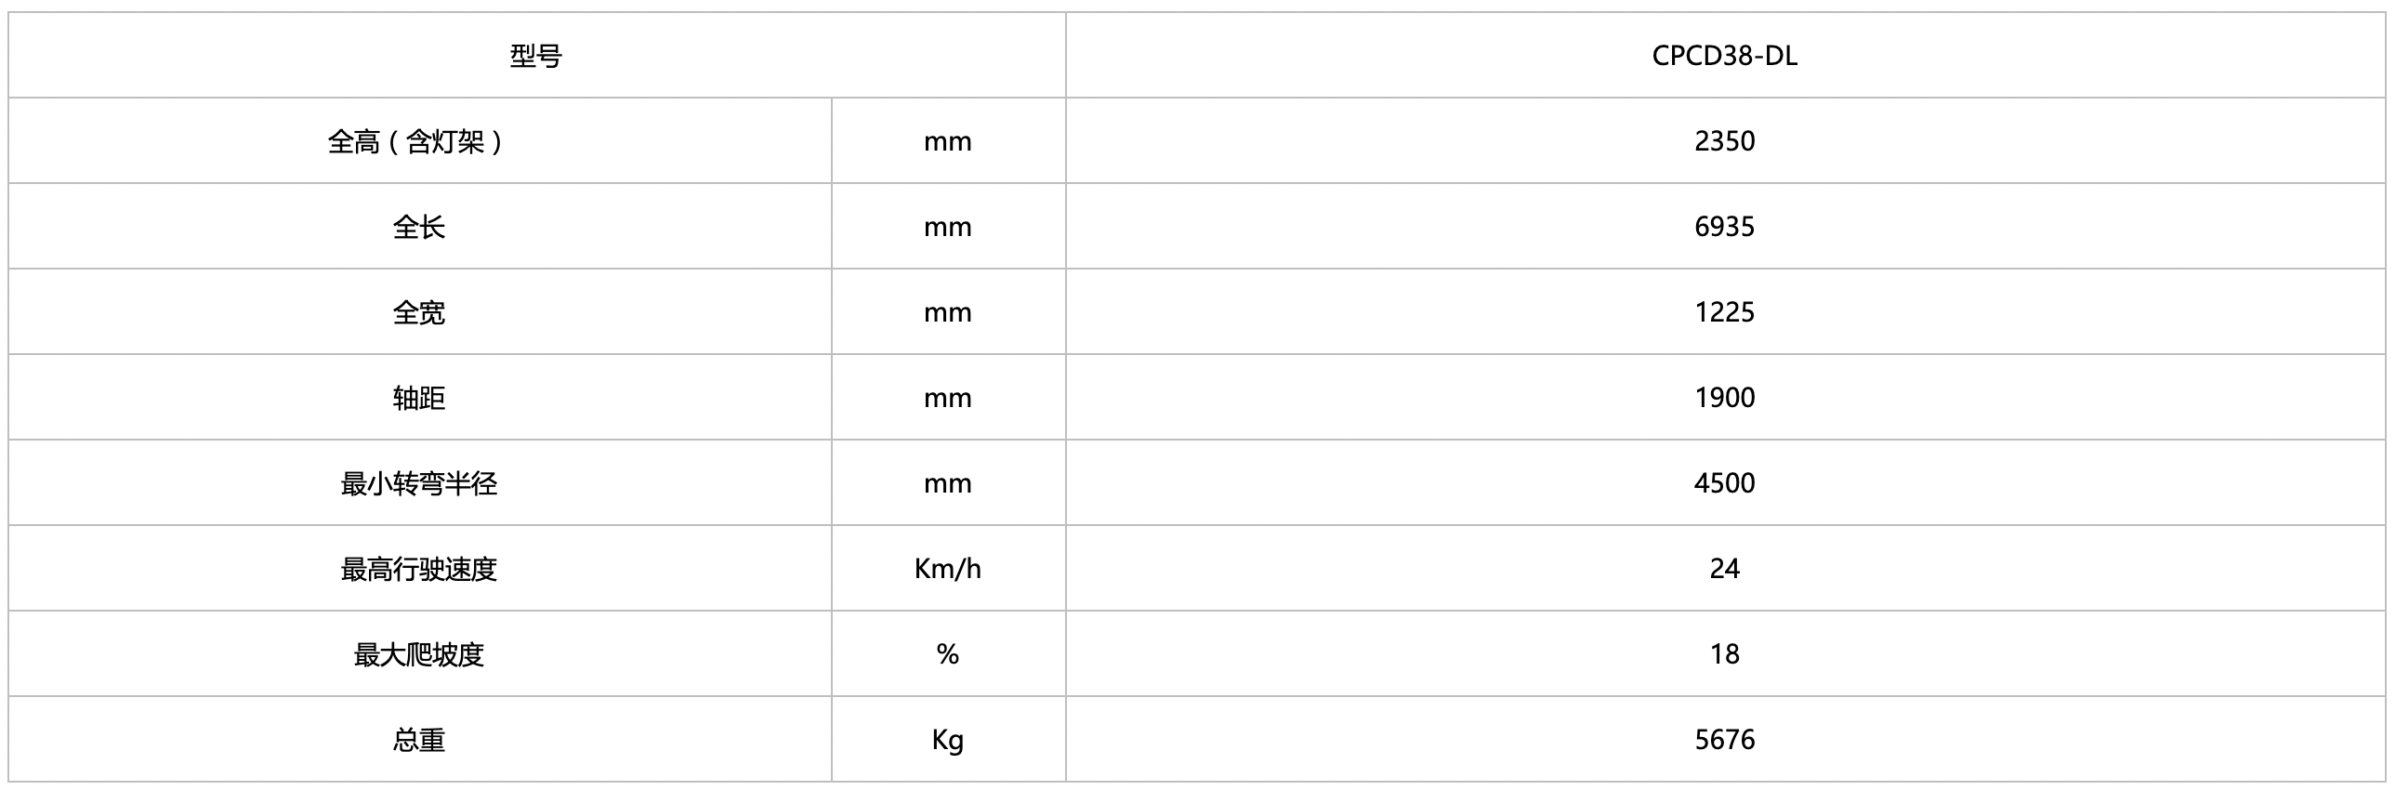The image size is (2396, 790).
Task: Select the 2350 height value
Action: [1723, 141]
